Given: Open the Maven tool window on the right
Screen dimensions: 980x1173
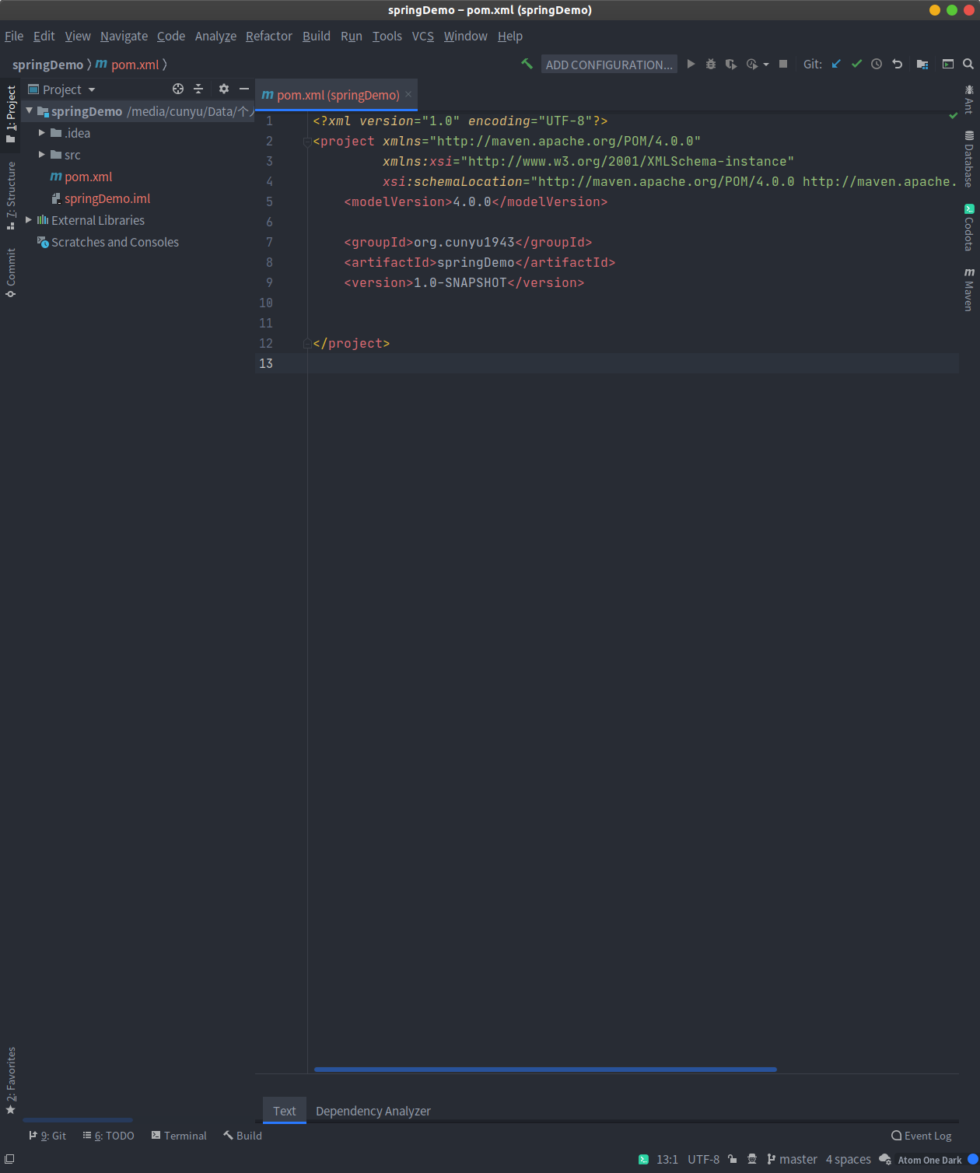Looking at the screenshot, I should coord(968,288).
